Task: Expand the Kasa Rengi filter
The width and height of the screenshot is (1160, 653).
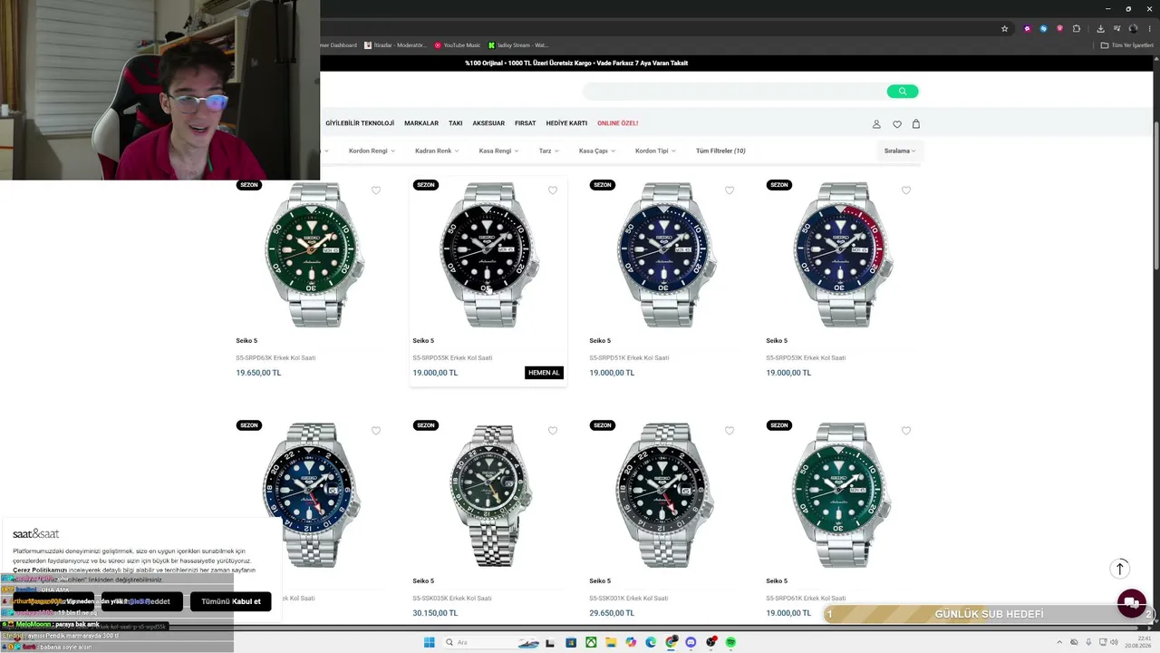Action: click(498, 151)
